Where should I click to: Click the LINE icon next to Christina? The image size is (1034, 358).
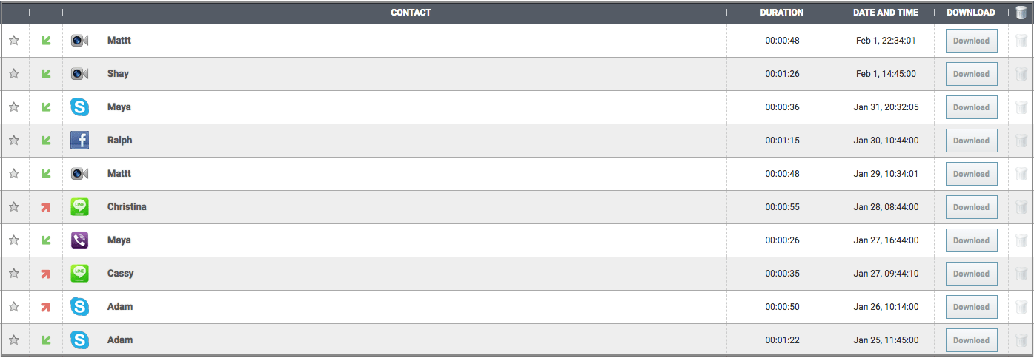pos(79,207)
